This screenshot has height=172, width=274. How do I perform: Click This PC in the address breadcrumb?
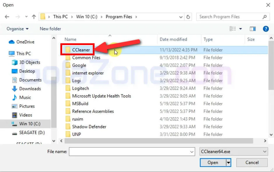click(60, 17)
